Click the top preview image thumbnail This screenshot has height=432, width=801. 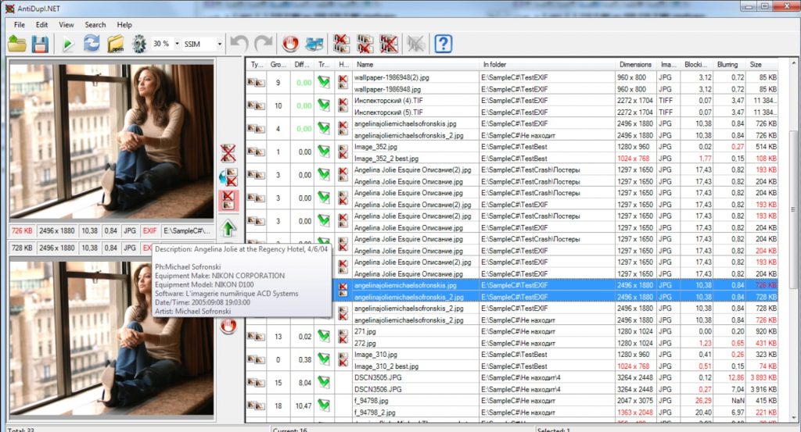(110, 141)
